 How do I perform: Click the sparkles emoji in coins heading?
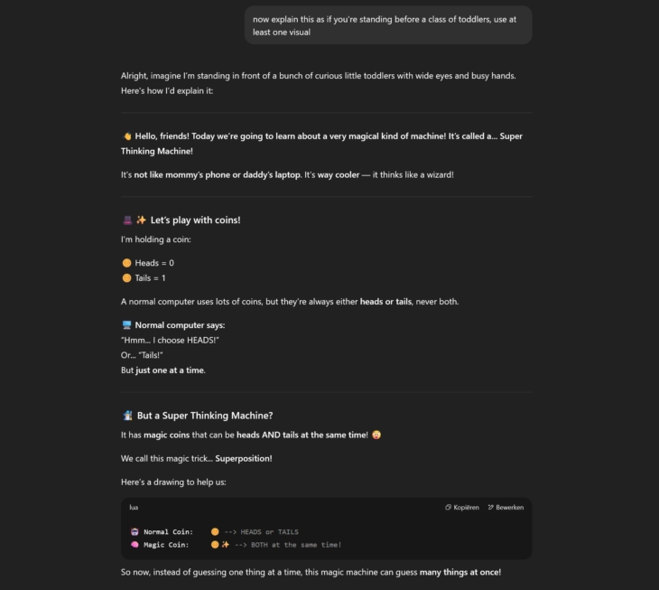[x=141, y=220]
